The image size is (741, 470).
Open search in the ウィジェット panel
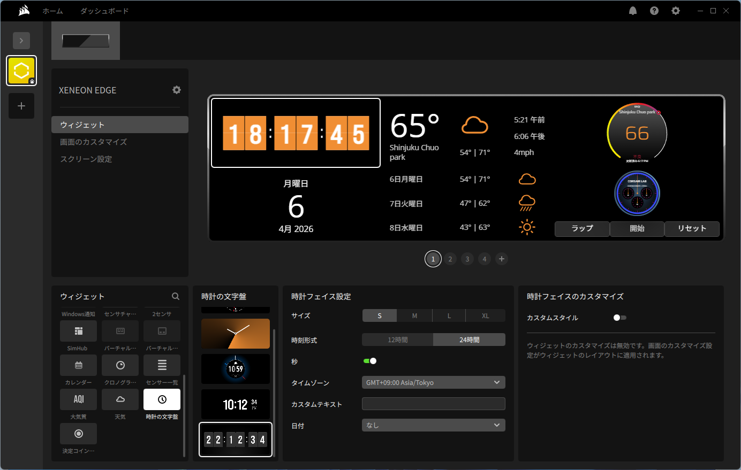coord(176,296)
